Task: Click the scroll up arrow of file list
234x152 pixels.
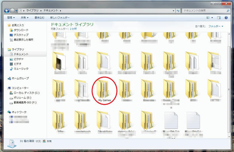Action: click(x=229, y=34)
